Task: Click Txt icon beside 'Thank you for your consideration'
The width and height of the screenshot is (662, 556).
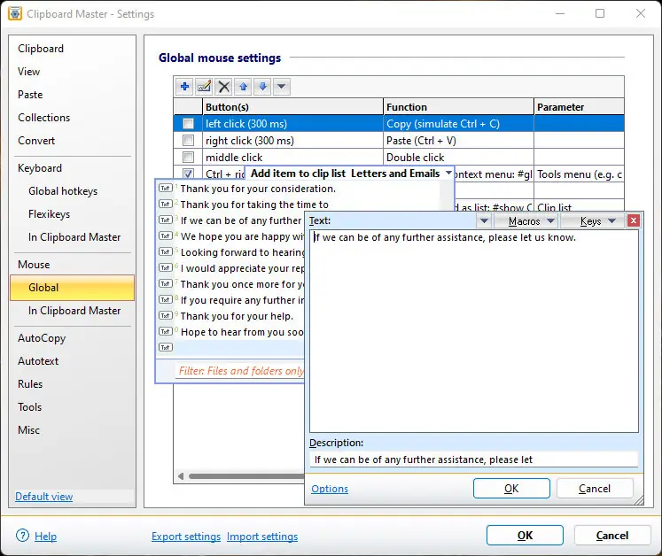Action: 165,189
